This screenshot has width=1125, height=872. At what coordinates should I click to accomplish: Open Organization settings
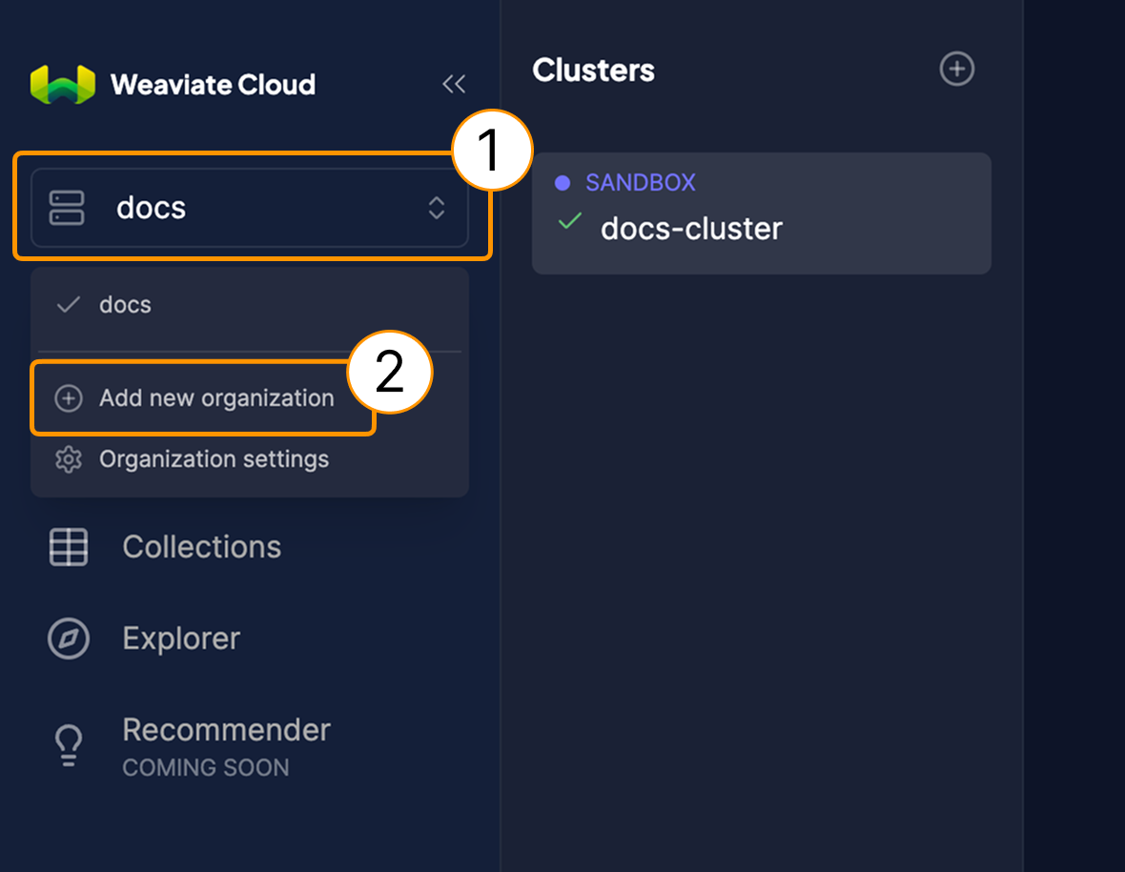[x=214, y=459]
